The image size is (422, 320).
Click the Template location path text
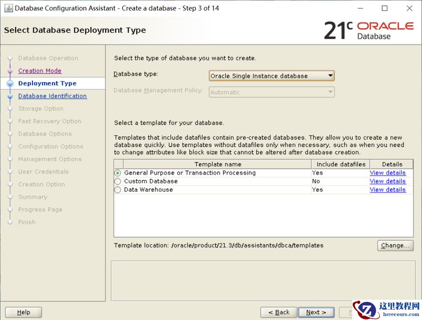pos(248,245)
